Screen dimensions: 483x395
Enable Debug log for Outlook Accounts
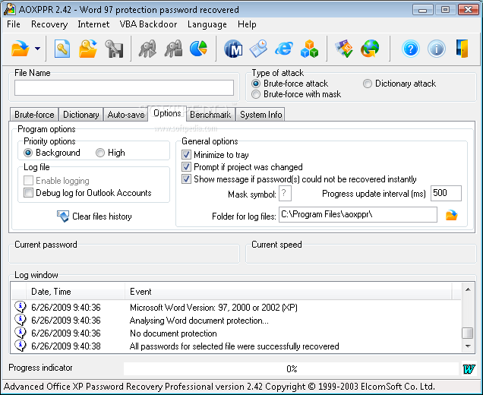tap(28, 193)
